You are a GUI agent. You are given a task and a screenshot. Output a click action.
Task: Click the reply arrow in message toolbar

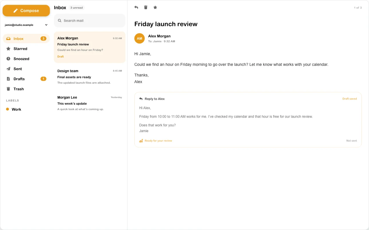(x=136, y=7)
